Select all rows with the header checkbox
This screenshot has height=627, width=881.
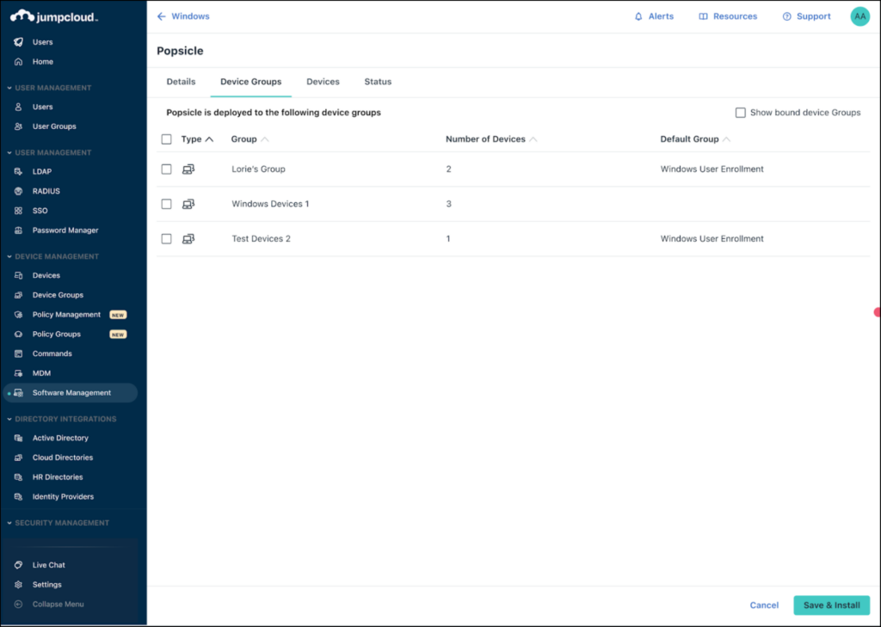click(166, 138)
